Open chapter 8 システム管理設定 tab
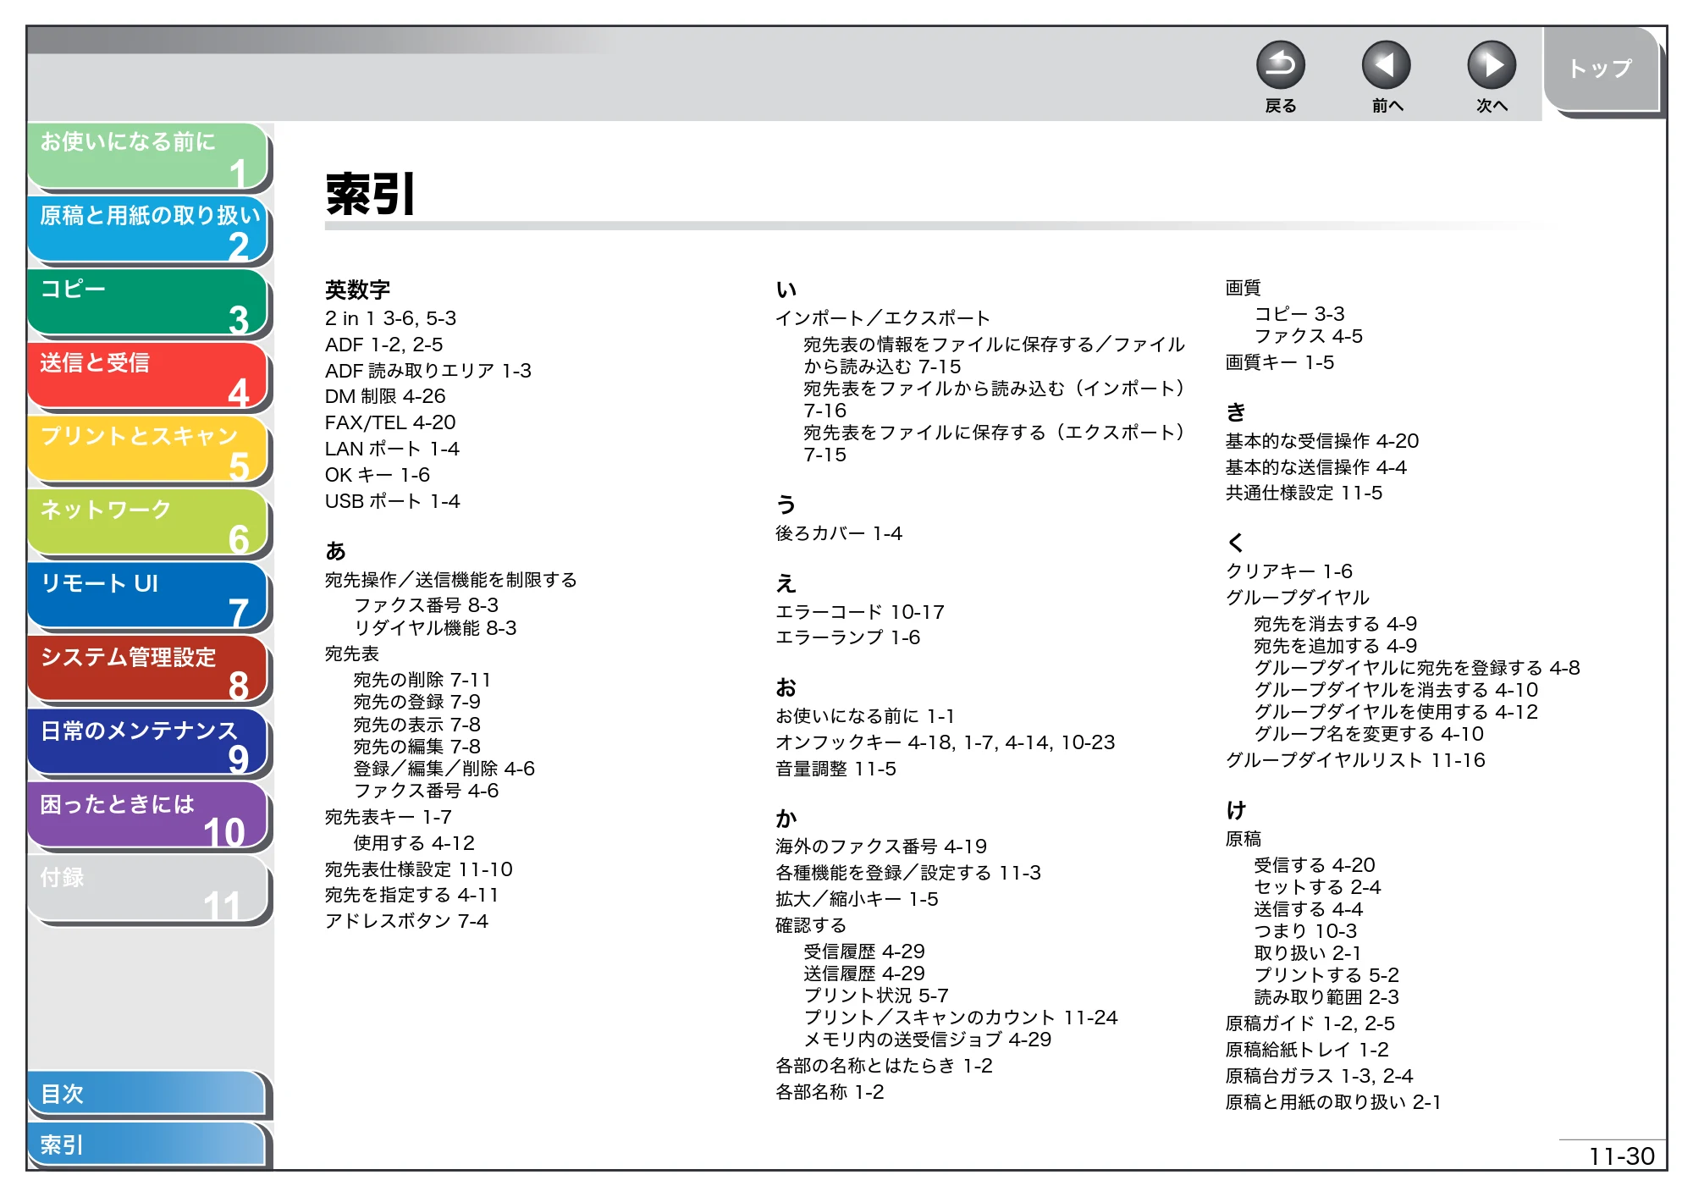1693x1197 pixels. pyautogui.click(x=148, y=670)
